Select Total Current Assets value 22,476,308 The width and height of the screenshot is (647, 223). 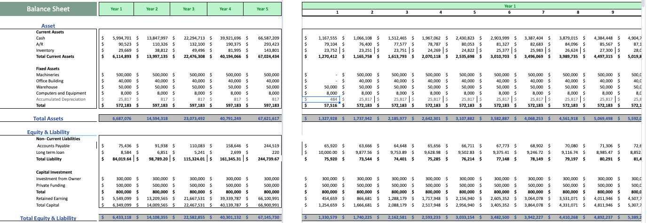(x=196, y=56)
